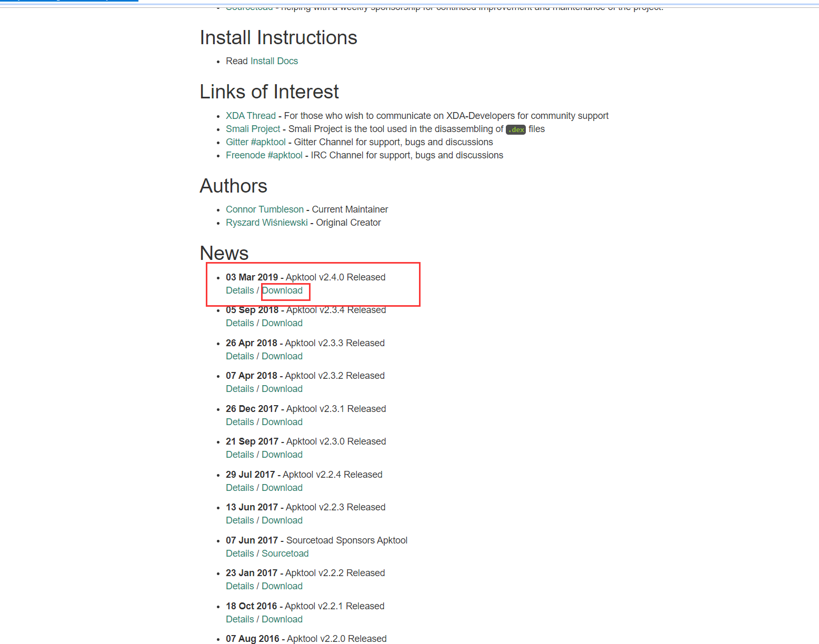Select the text '29 Jul 2017'
Screen dimensions: 819x644
(251, 475)
